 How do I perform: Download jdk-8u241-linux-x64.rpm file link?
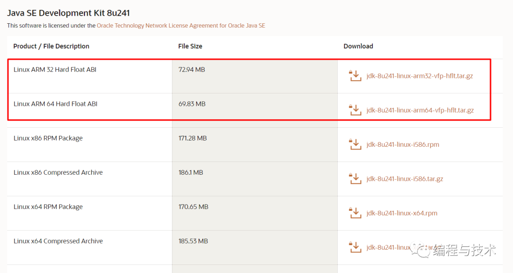point(402,213)
